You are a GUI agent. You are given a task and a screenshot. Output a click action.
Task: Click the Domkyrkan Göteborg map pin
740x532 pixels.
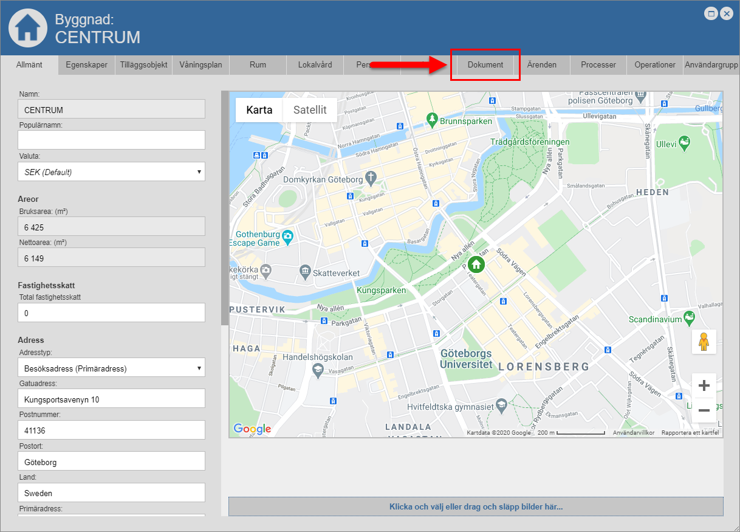point(372,179)
